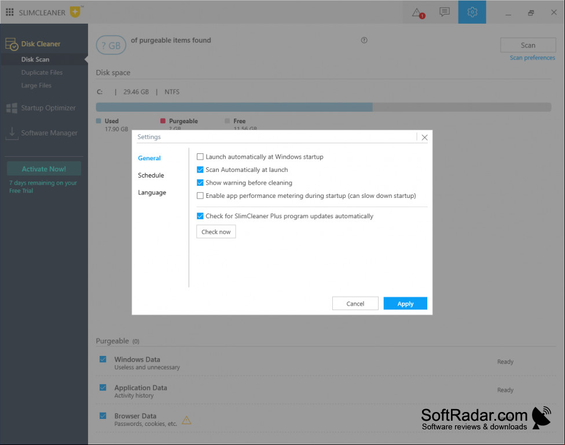Click the SlimCleaner shield logo
Screen dimensions: 565x445
pyautogui.click(x=75, y=12)
